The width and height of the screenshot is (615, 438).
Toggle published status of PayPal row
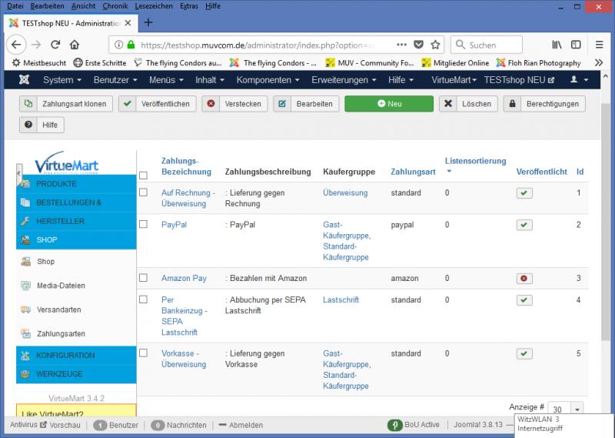click(524, 225)
